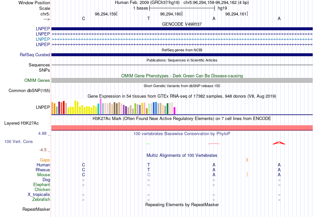Click the SNPs track label
This screenshot has width=313, height=217.
[x=44, y=70]
